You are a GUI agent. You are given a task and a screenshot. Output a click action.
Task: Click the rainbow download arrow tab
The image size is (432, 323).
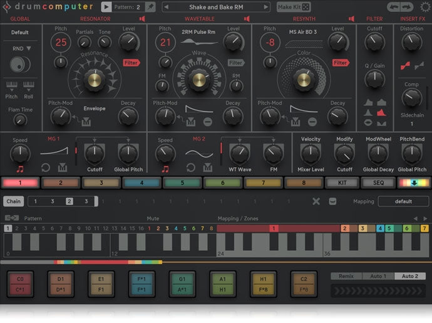click(x=414, y=183)
